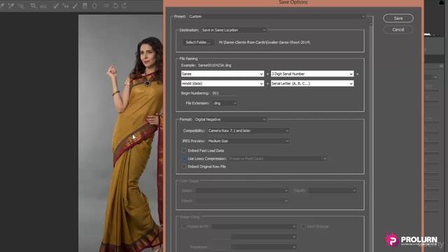Open Serial Letter (A, B, C...) dropdown
448x252 pixels.
click(312, 83)
